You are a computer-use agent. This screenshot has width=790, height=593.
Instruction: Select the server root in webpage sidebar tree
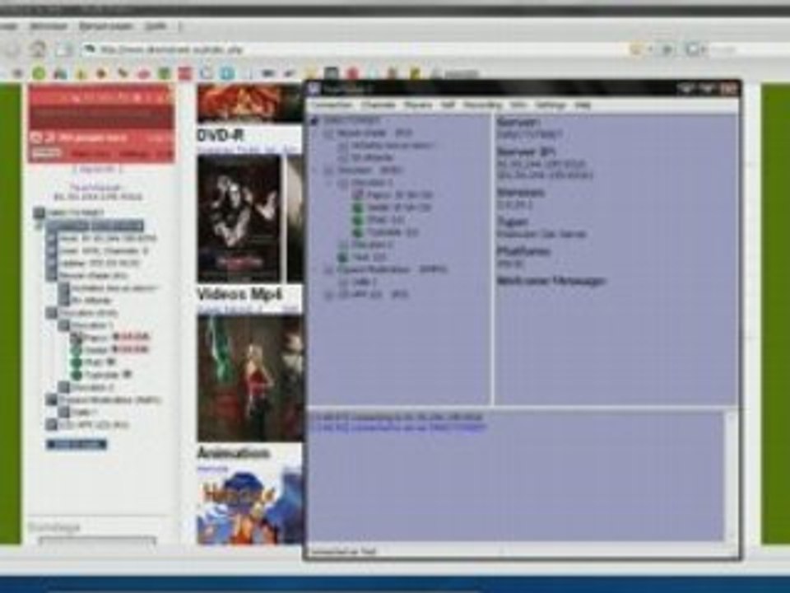click(x=69, y=212)
